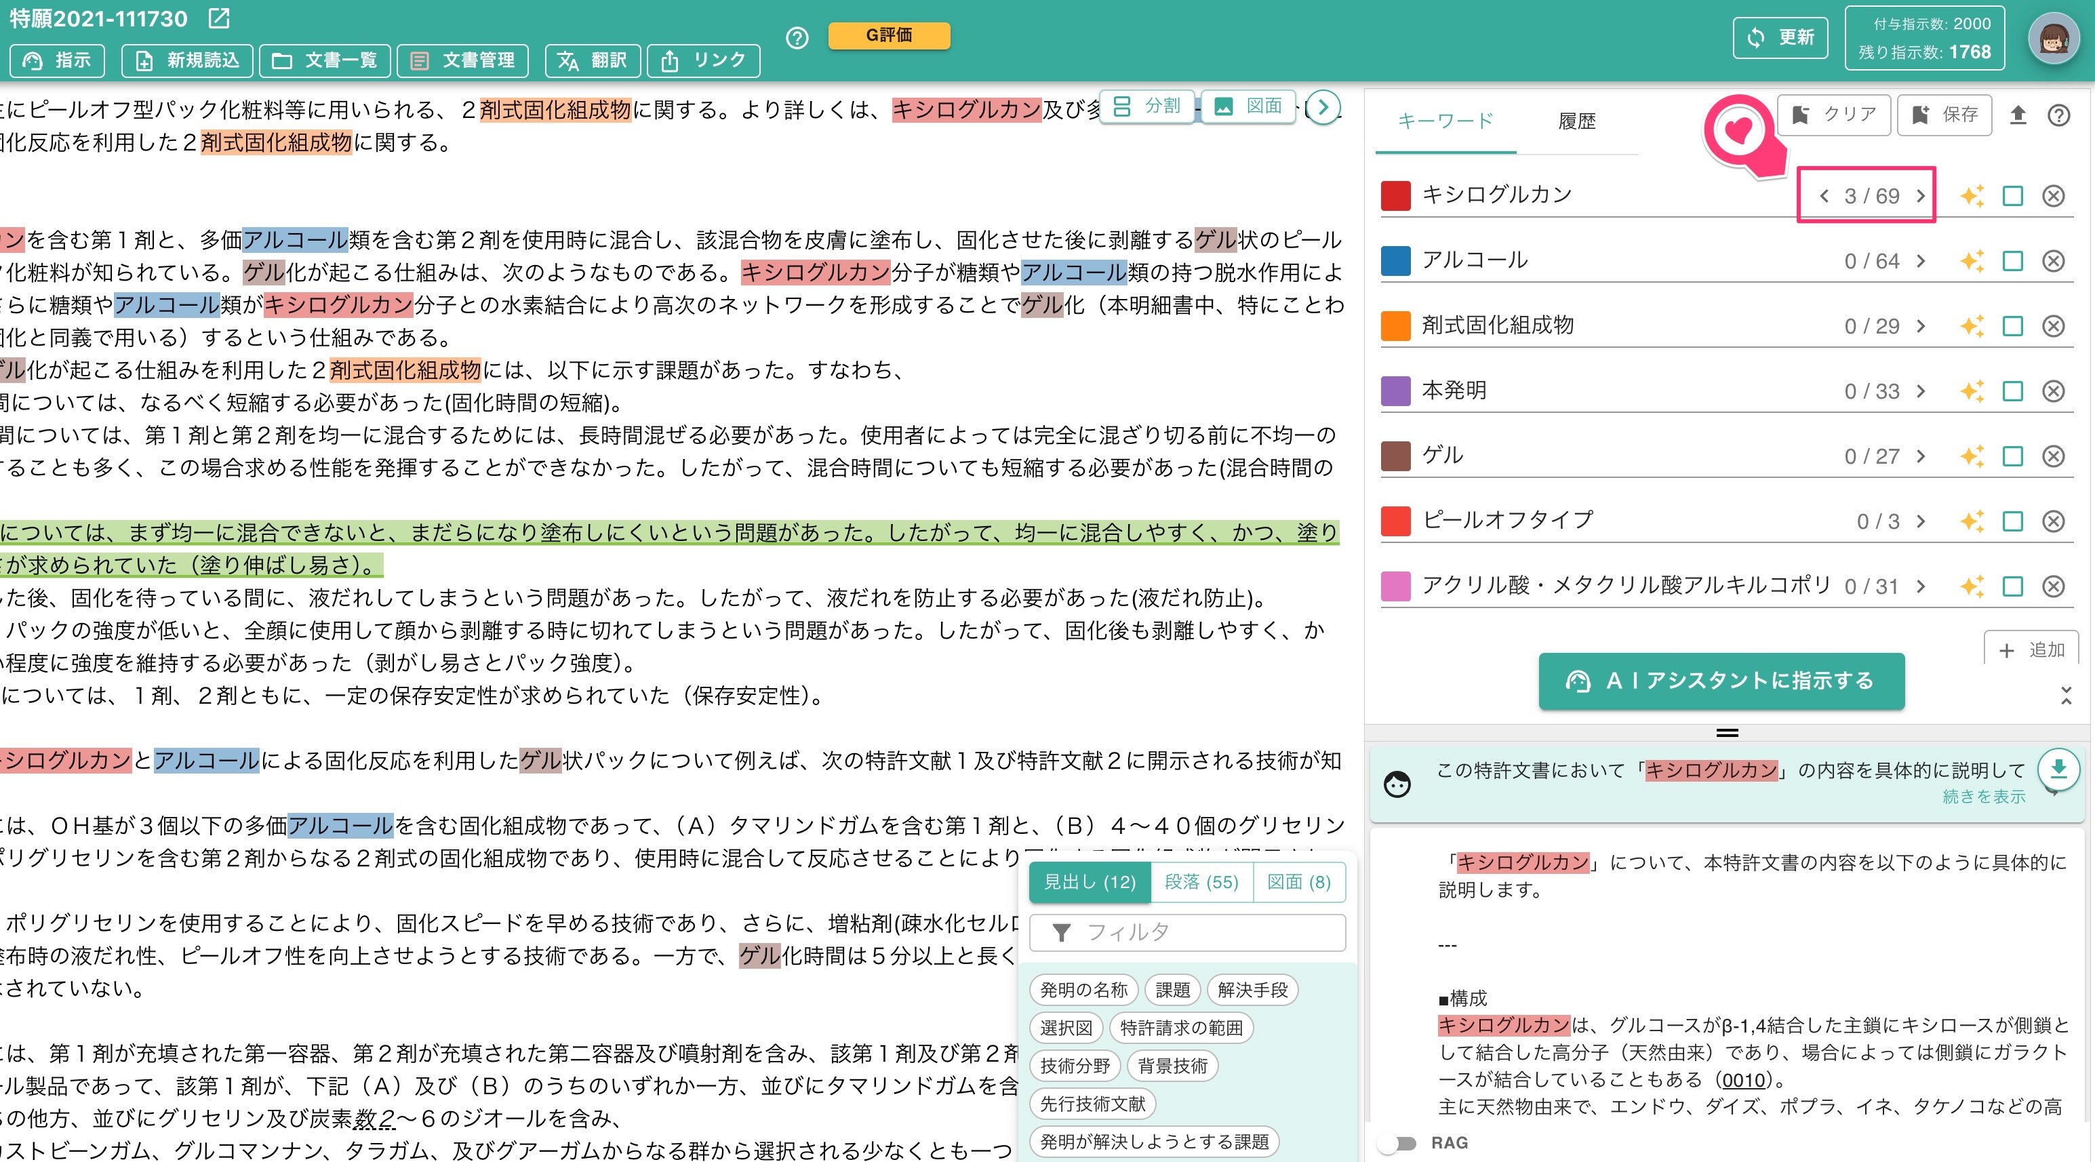The height and width of the screenshot is (1162, 2095).
Task: Click AI sparkle icon for アルコール
Action: click(x=1972, y=261)
